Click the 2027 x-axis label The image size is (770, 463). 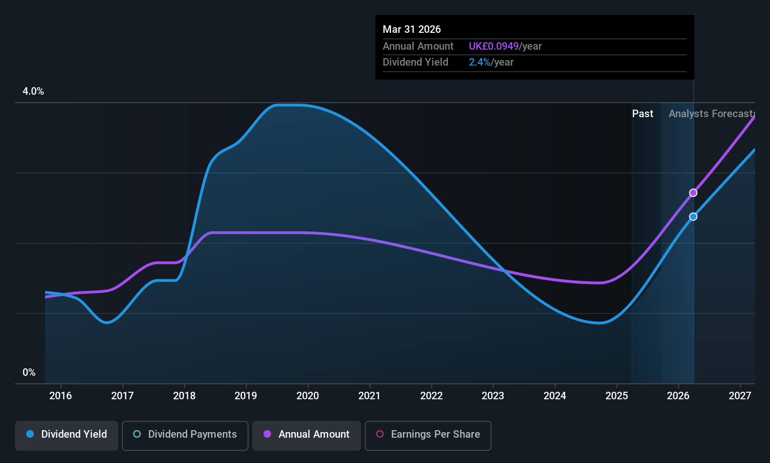click(x=740, y=396)
